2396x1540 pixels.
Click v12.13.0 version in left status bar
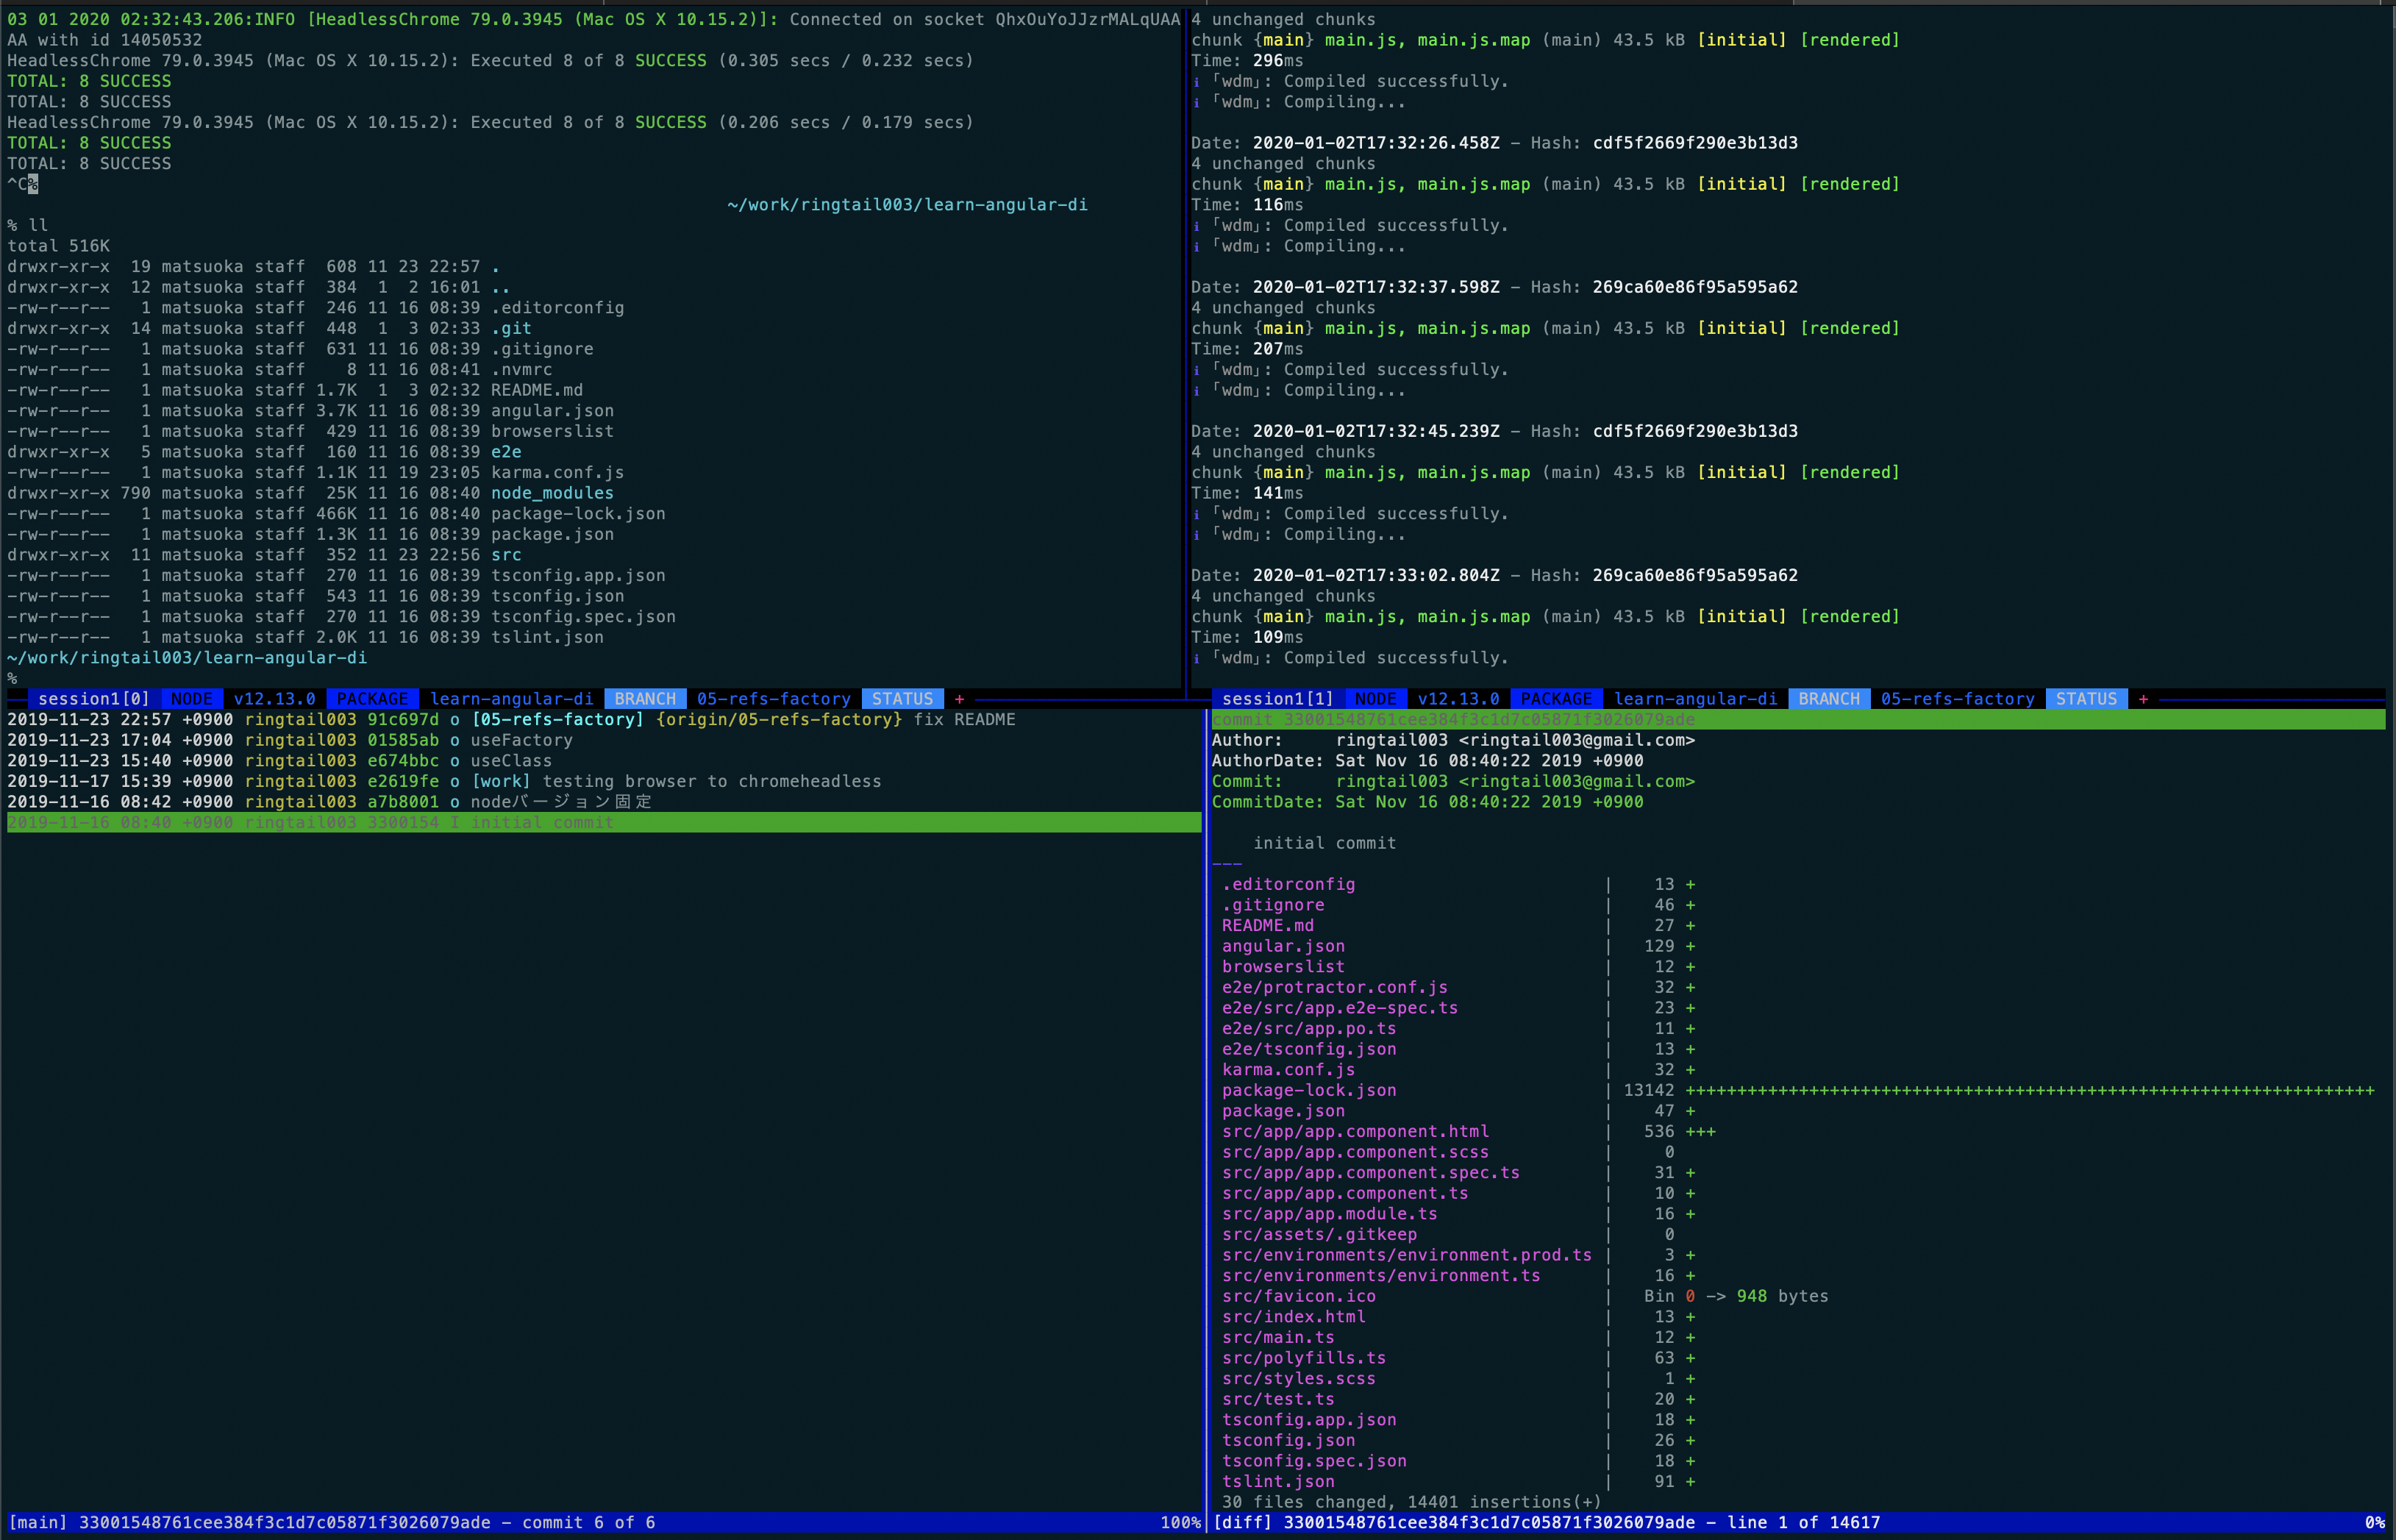coord(274,699)
